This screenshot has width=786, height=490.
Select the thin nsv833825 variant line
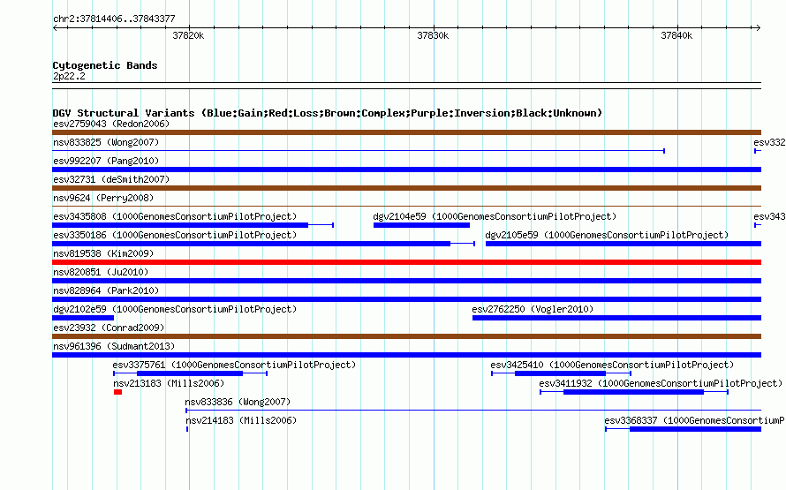click(x=359, y=151)
